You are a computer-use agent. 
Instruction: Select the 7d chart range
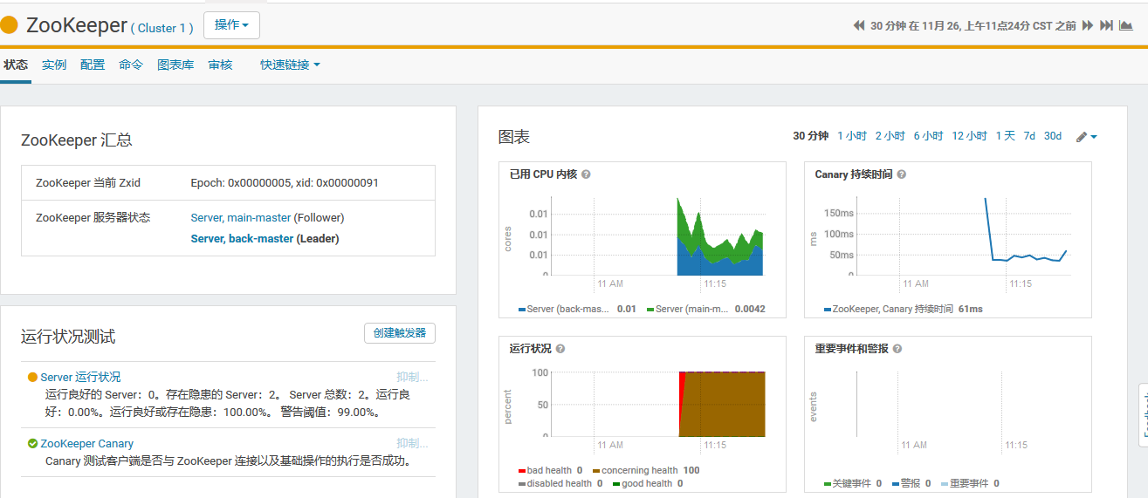(1029, 136)
